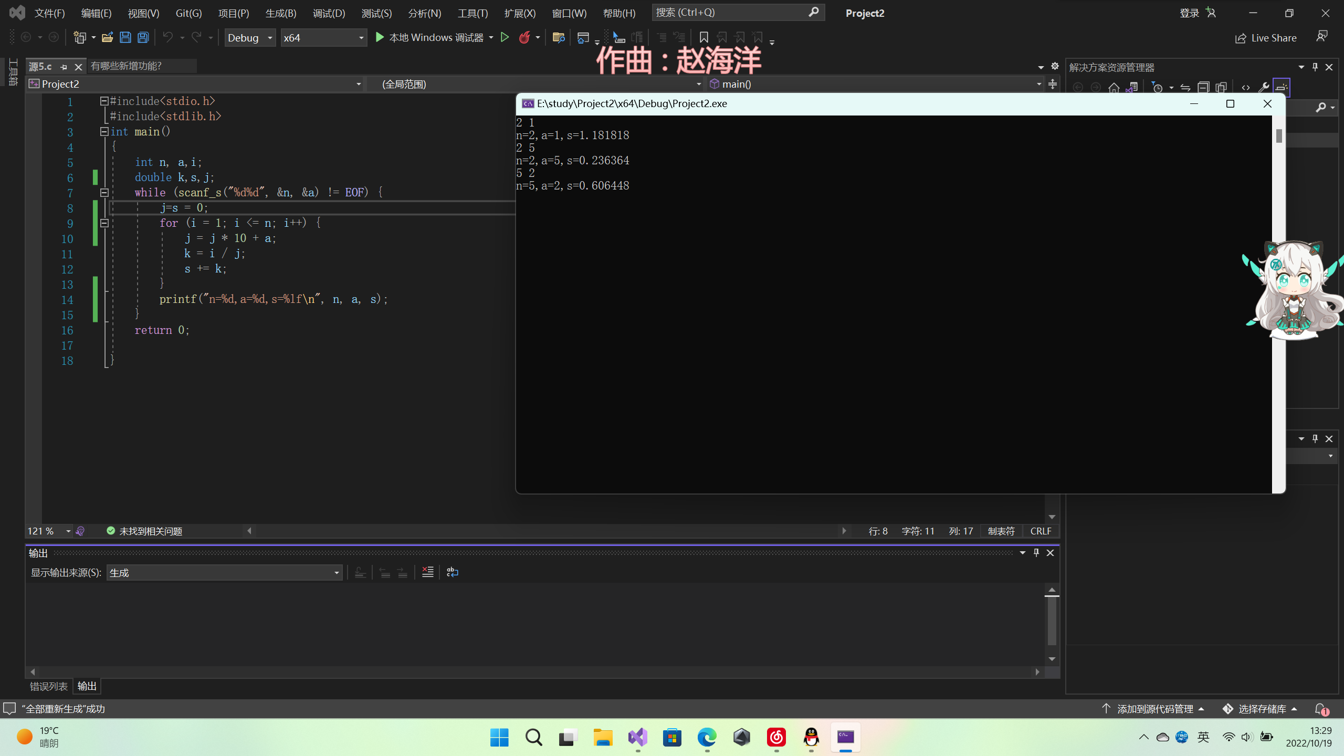Click the console window vertical scrollbar thumb

(x=1279, y=135)
